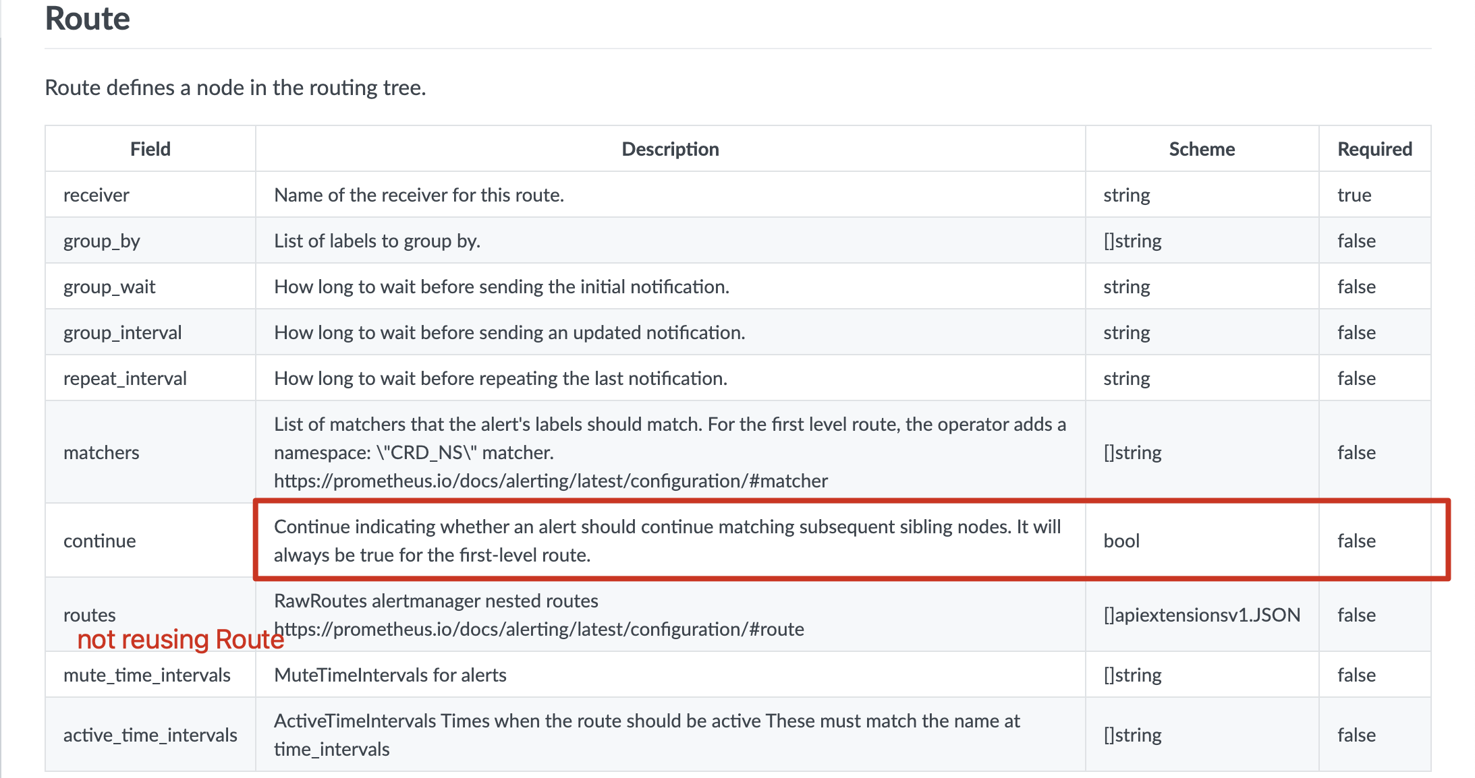Screen dimensions: 1475x778
Task: Select the active_time_intervals field name
Action: click(x=150, y=734)
